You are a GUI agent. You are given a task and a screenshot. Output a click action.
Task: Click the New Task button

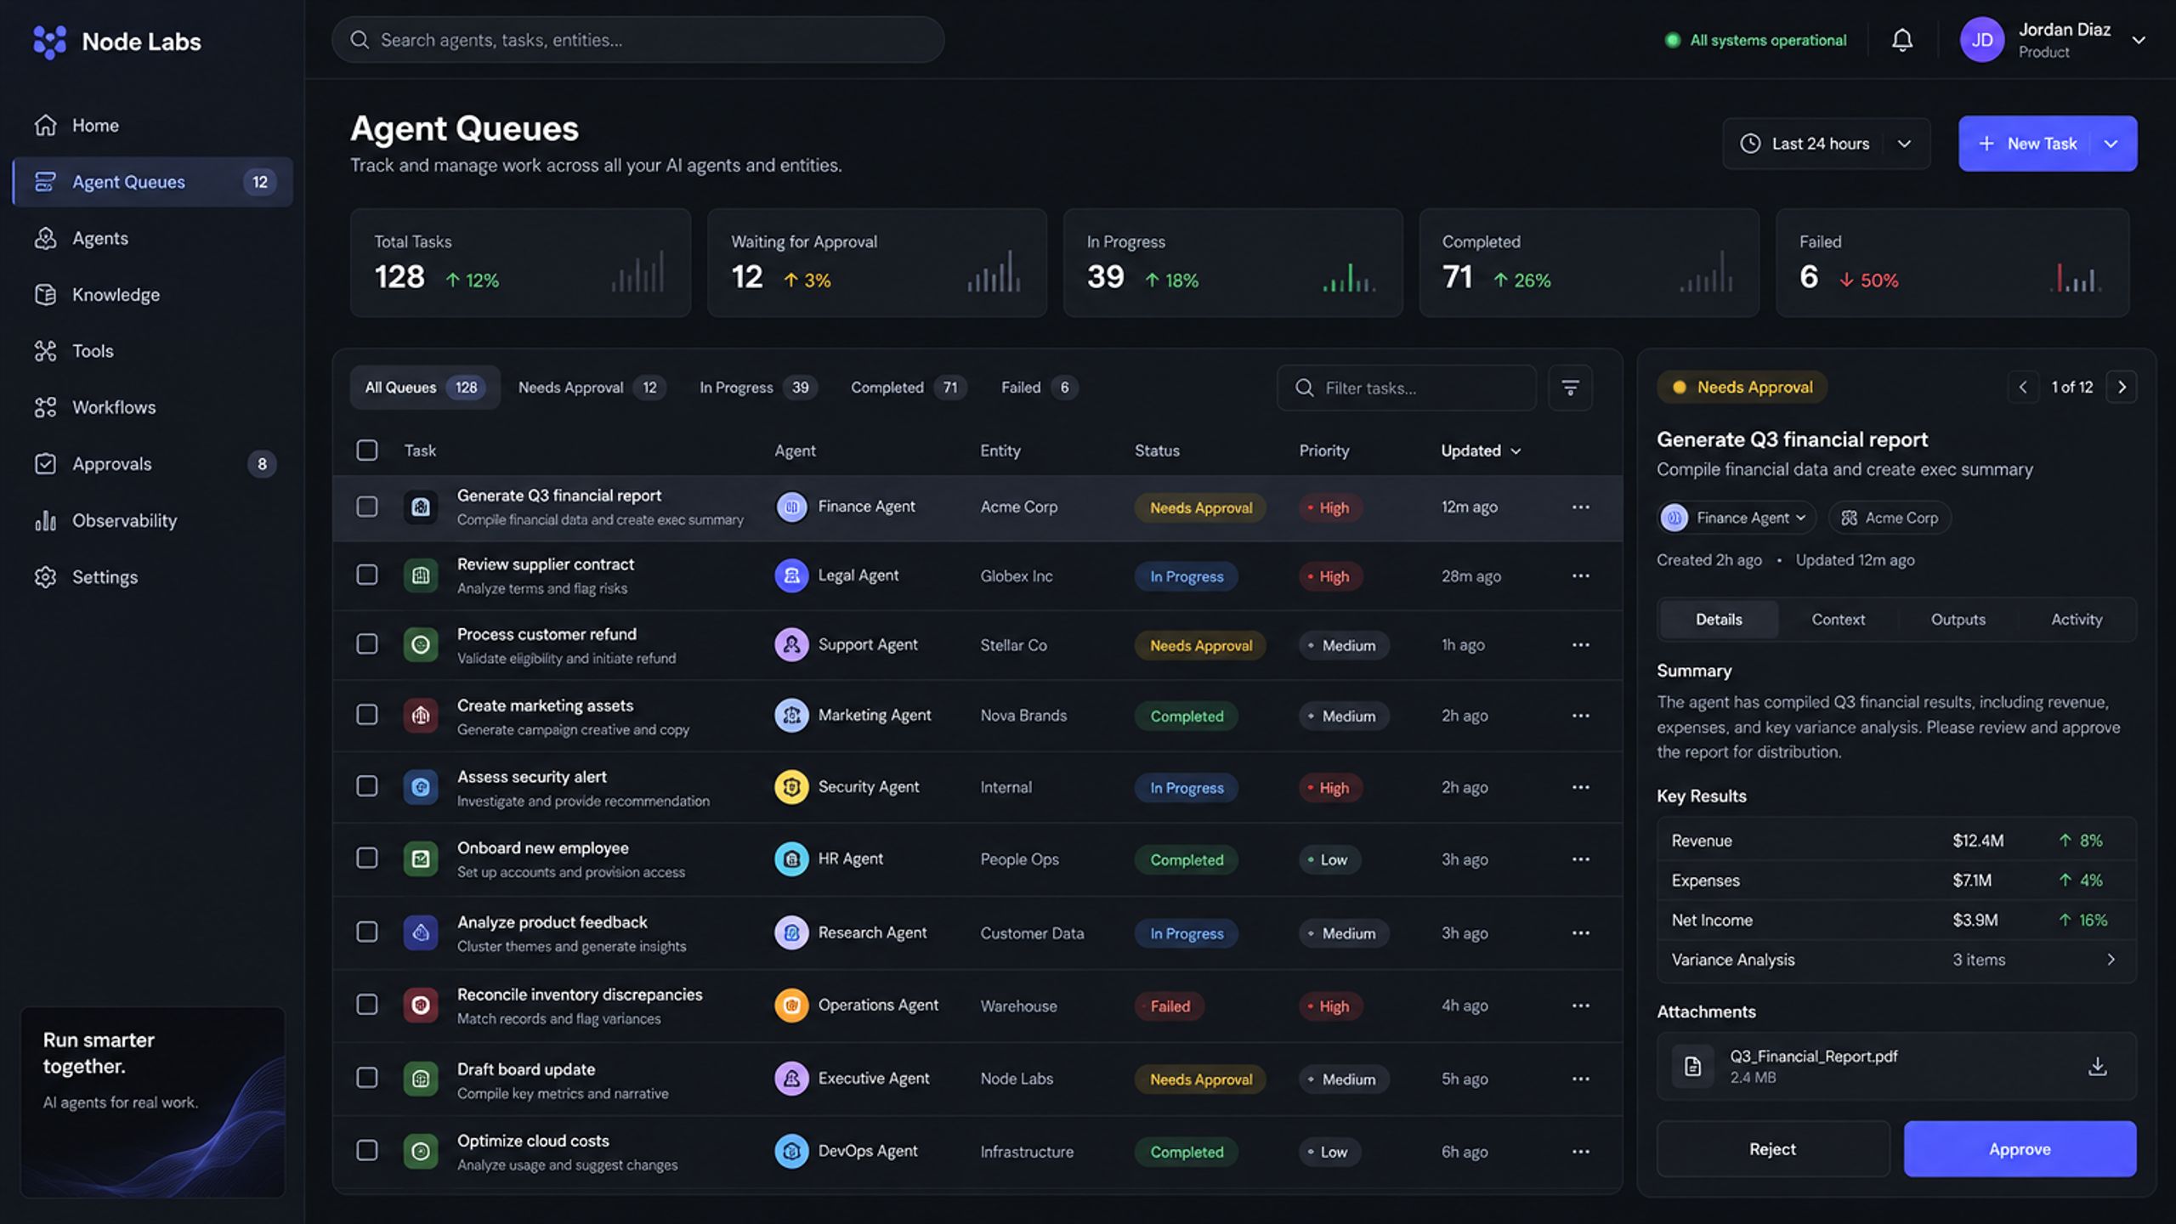[2027, 144]
